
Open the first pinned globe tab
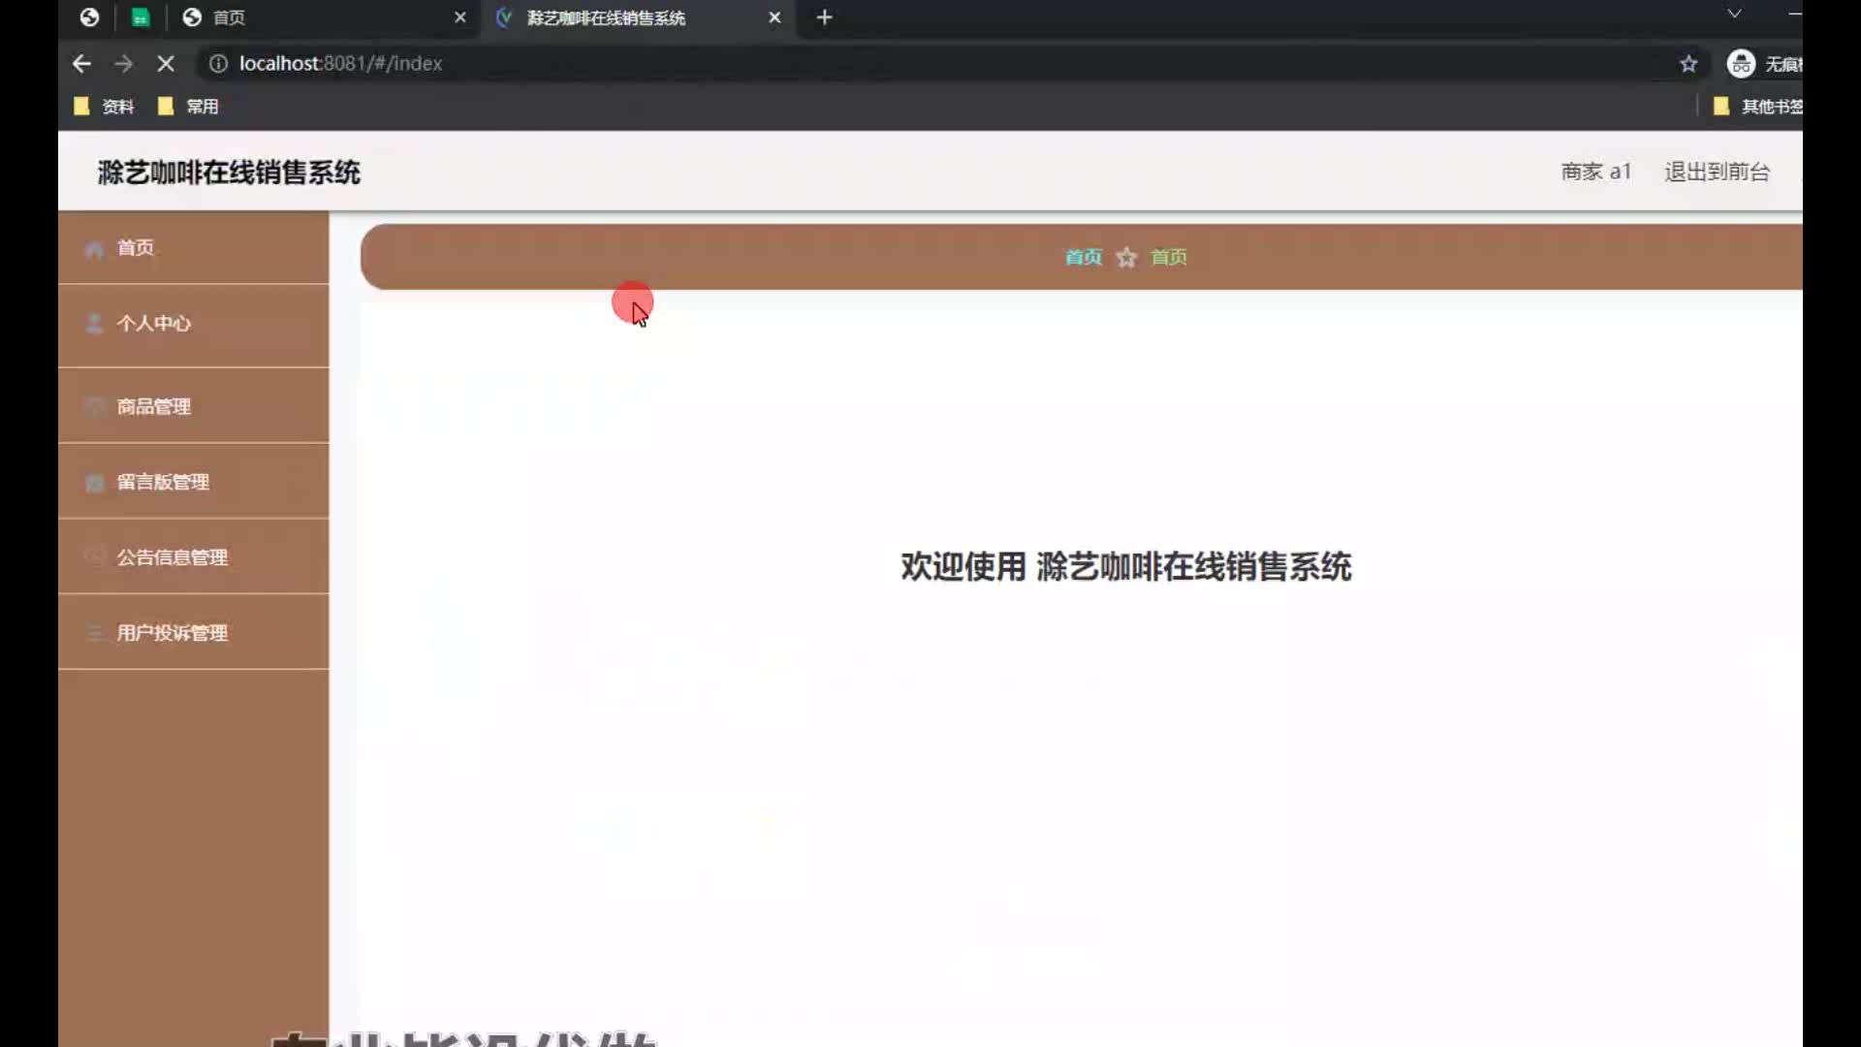click(x=89, y=17)
